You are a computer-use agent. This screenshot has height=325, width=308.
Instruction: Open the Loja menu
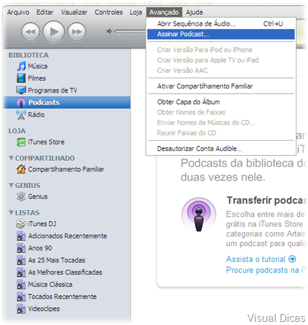point(136,12)
